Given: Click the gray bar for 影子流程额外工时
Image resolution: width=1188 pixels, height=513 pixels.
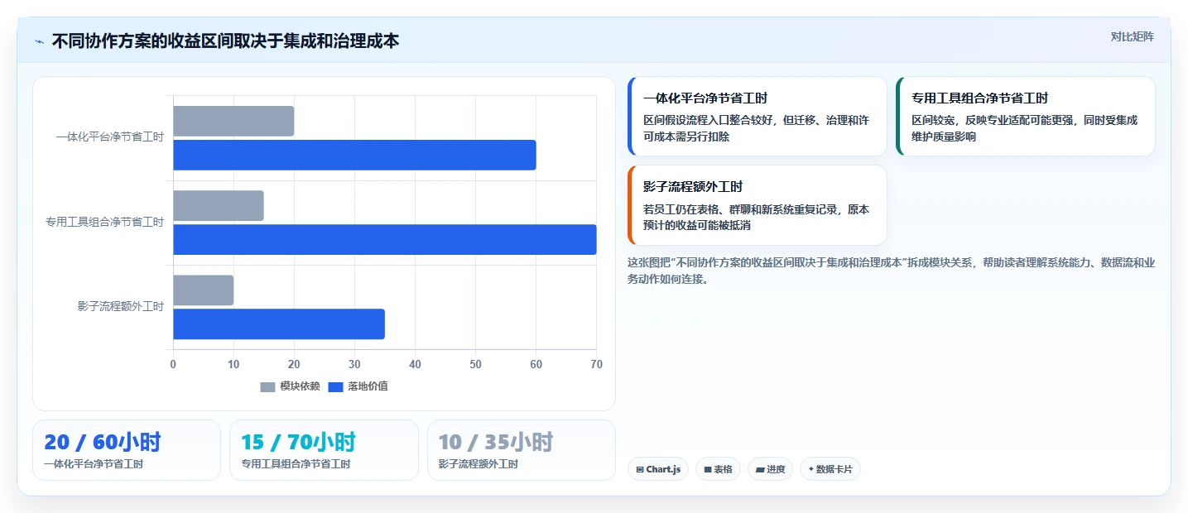Looking at the screenshot, I should tap(204, 290).
